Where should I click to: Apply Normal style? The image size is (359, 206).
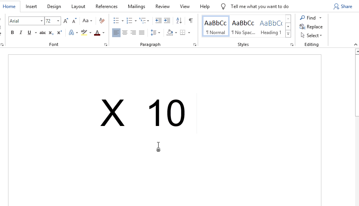(x=215, y=26)
